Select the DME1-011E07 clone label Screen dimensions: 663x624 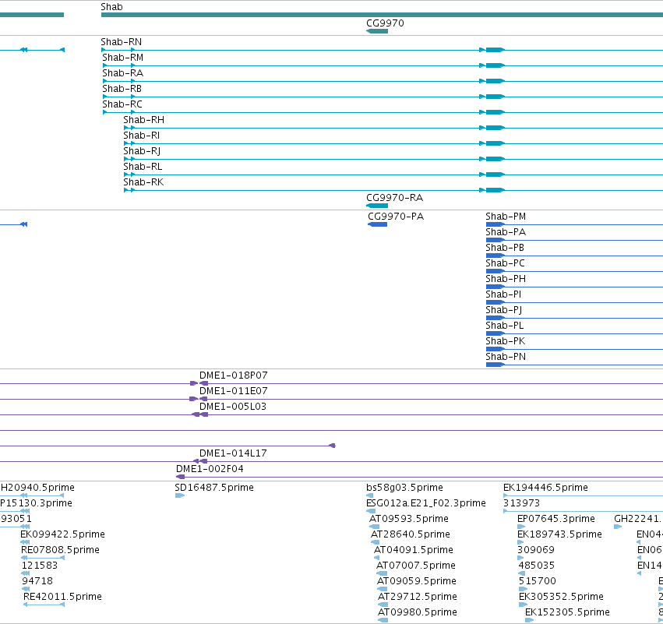[x=234, y=391]
